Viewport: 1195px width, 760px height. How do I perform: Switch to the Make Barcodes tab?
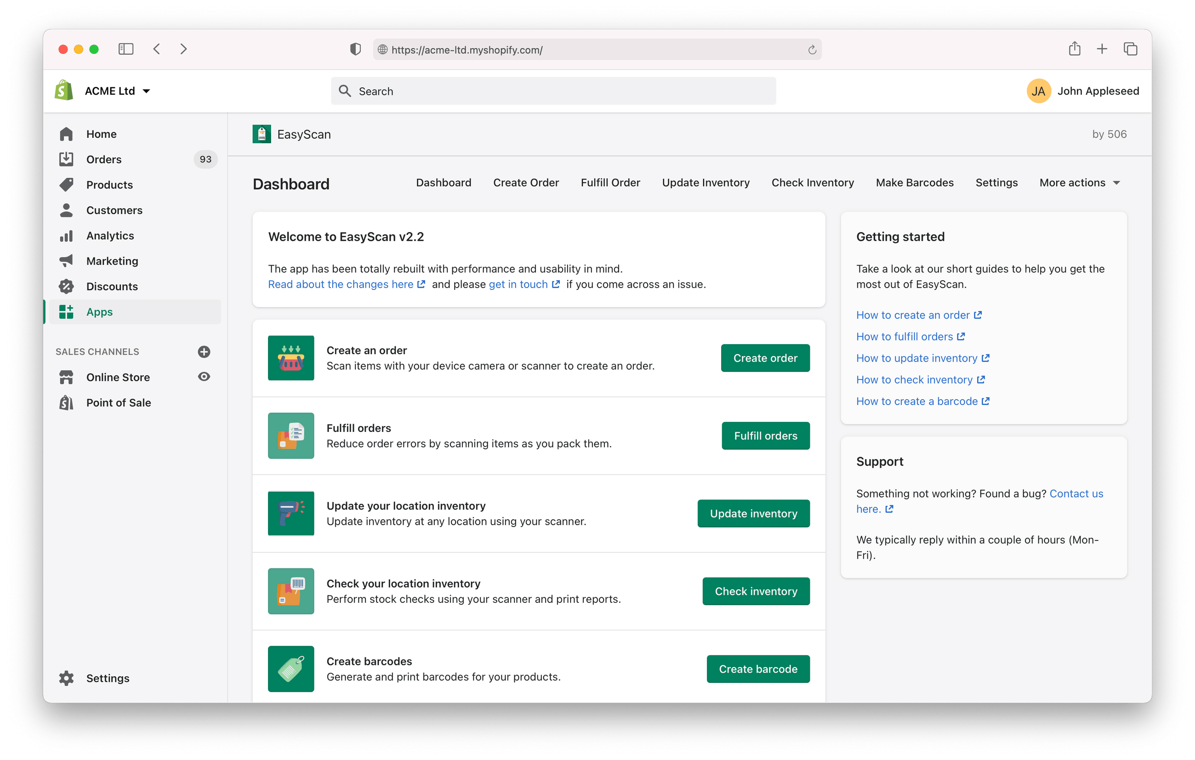click(914, 182)
